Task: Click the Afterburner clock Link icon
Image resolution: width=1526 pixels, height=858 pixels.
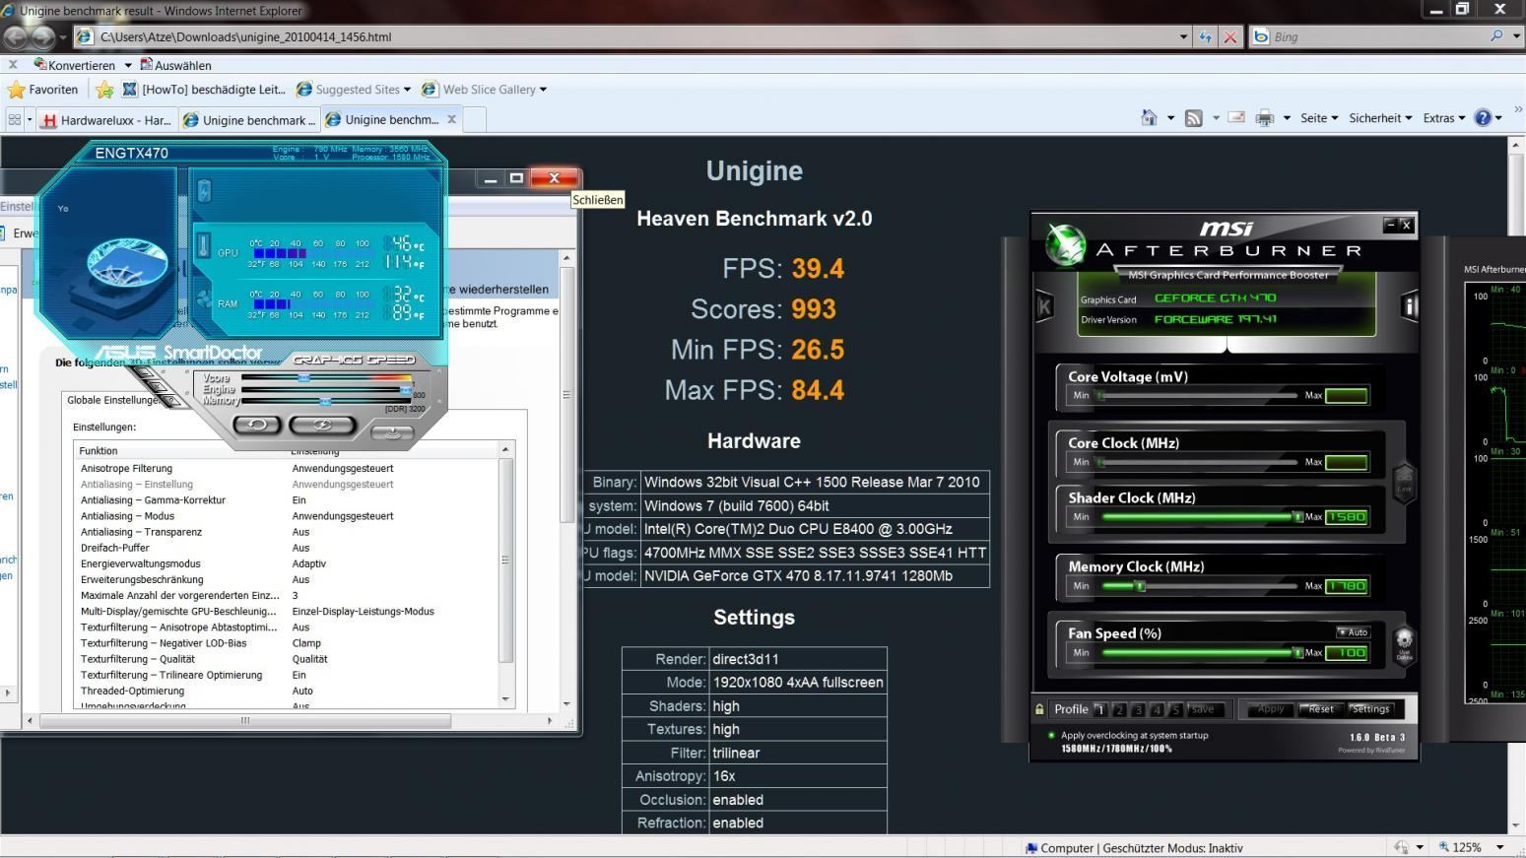Action: tap(1405, 484)
